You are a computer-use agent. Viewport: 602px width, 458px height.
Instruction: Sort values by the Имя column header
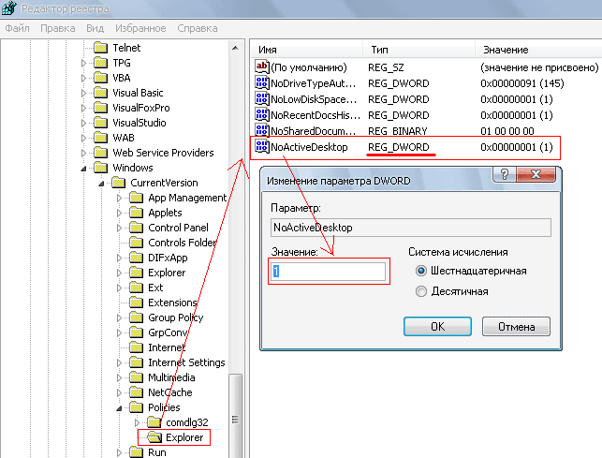[x=306, y=50]
